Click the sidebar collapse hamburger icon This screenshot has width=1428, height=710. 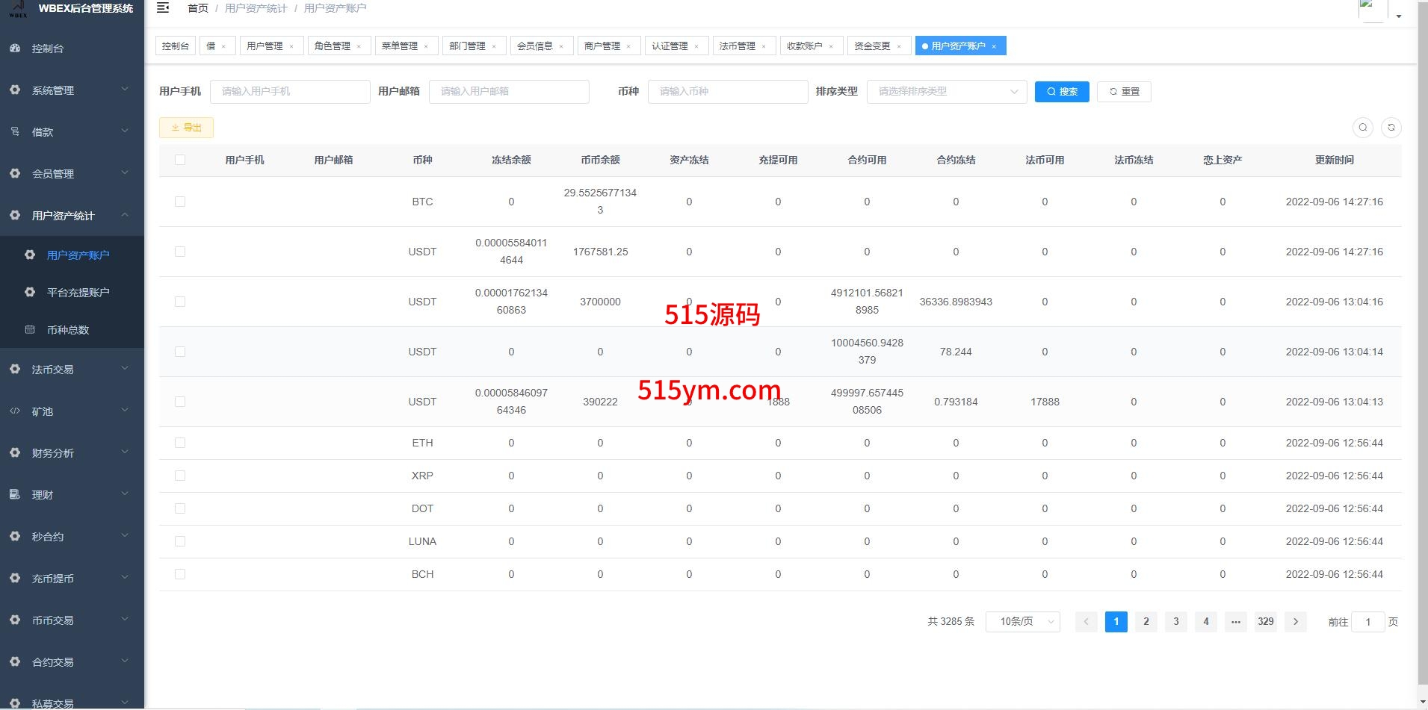click(163, 8)
